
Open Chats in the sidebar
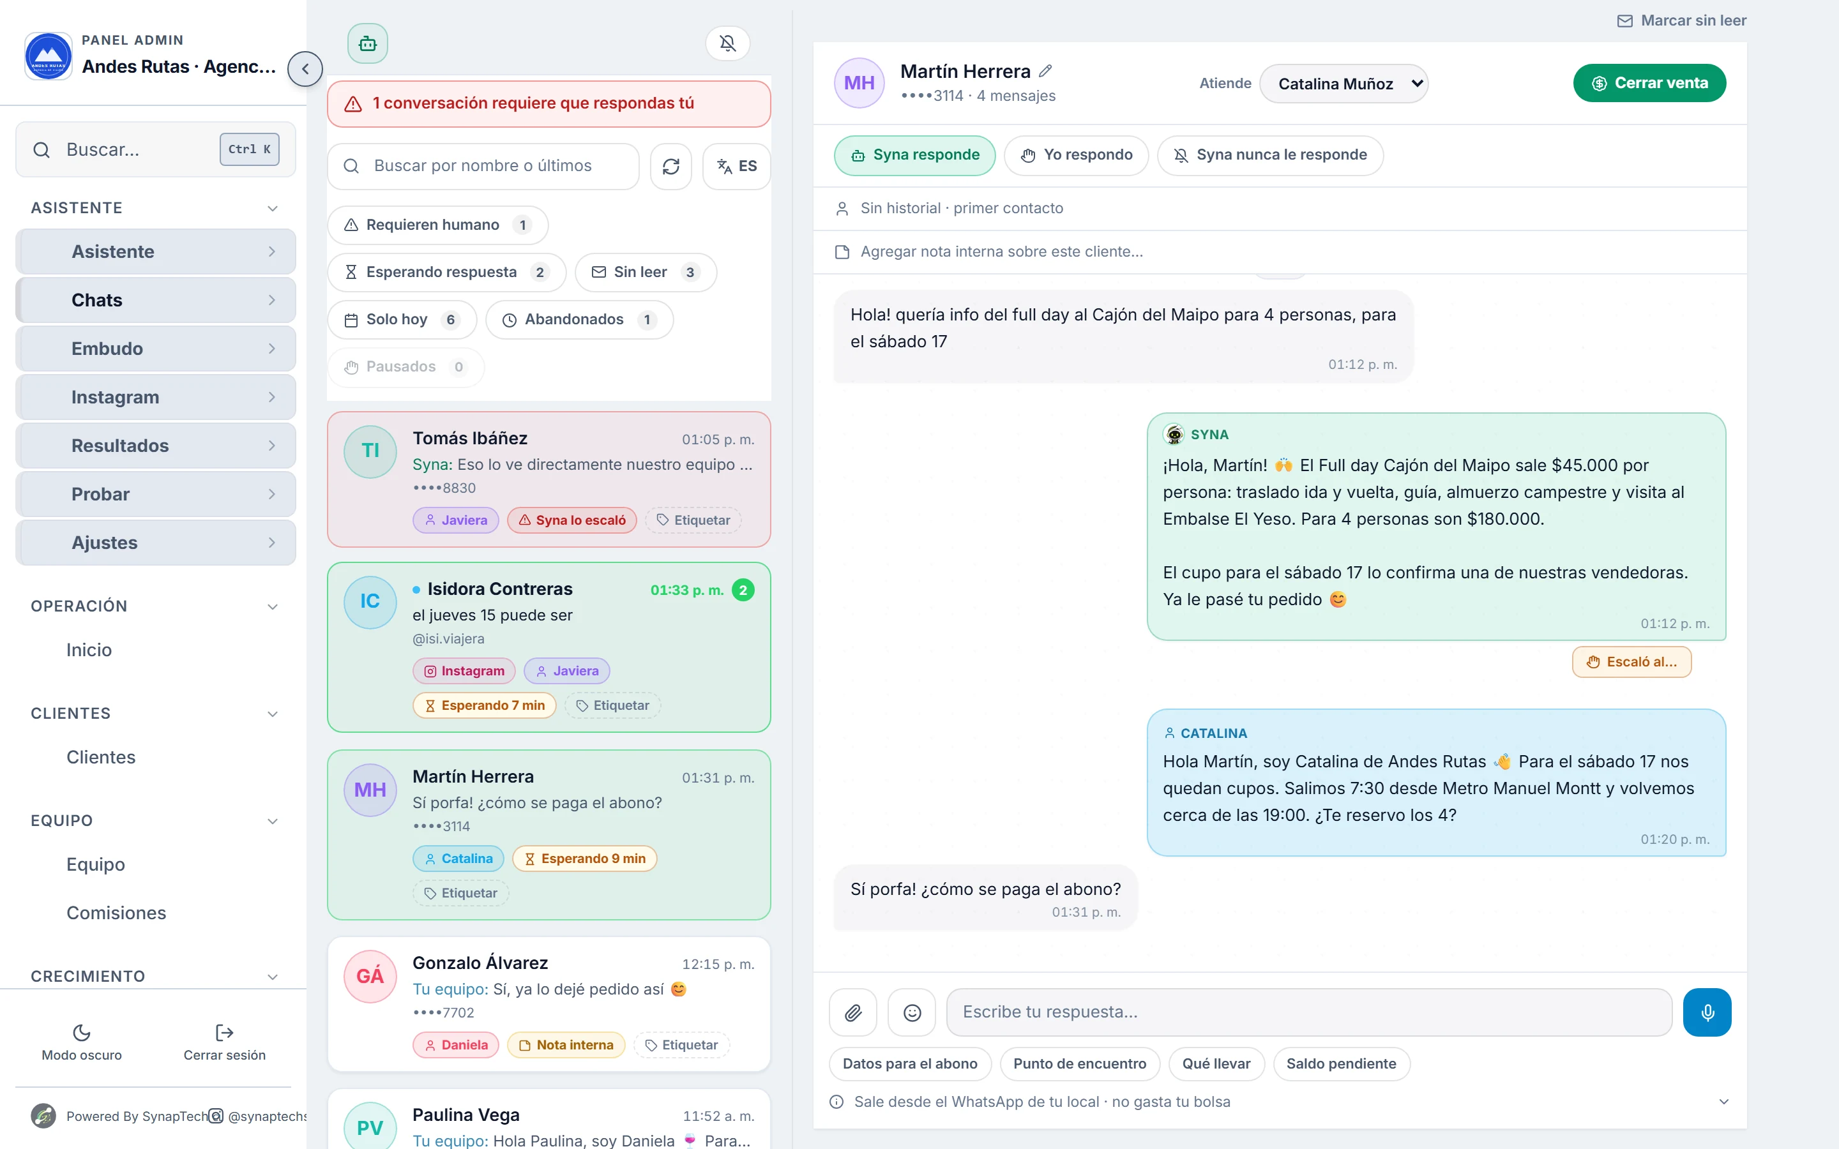(155, 300)
